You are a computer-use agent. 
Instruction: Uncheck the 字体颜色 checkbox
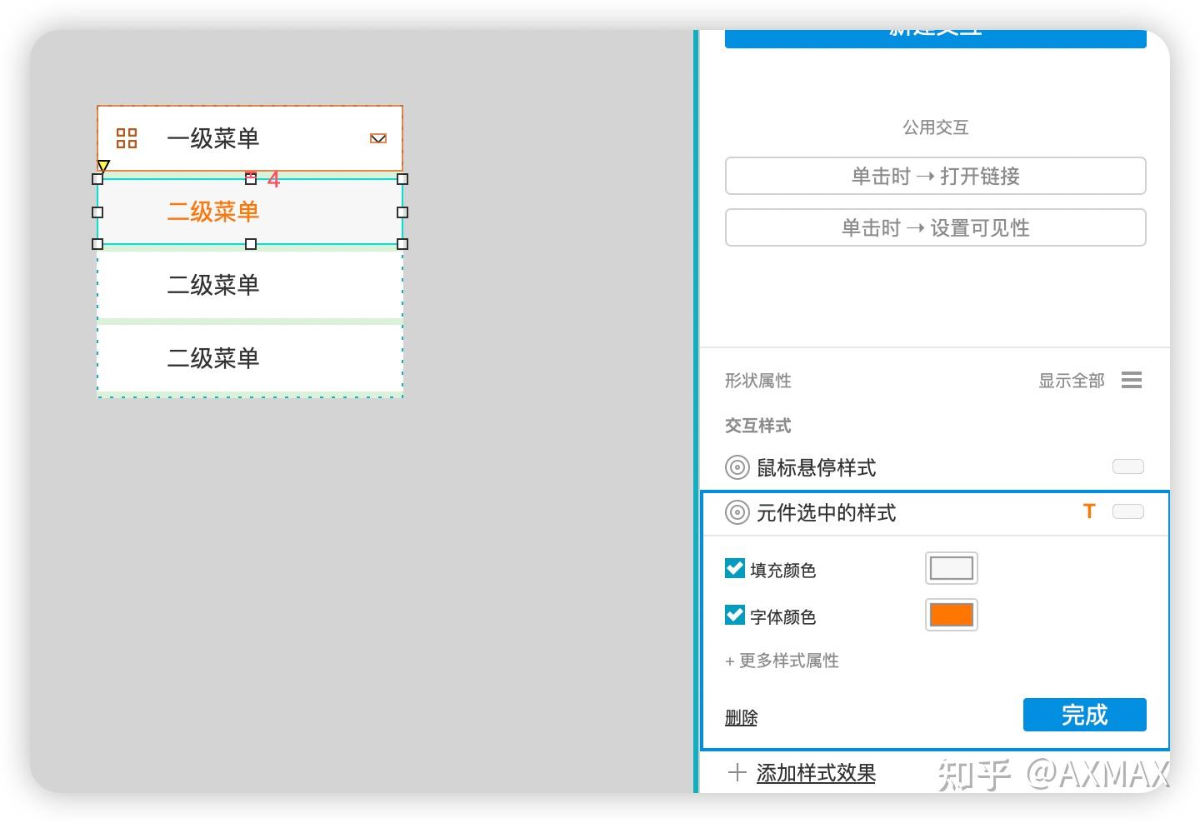734,615
